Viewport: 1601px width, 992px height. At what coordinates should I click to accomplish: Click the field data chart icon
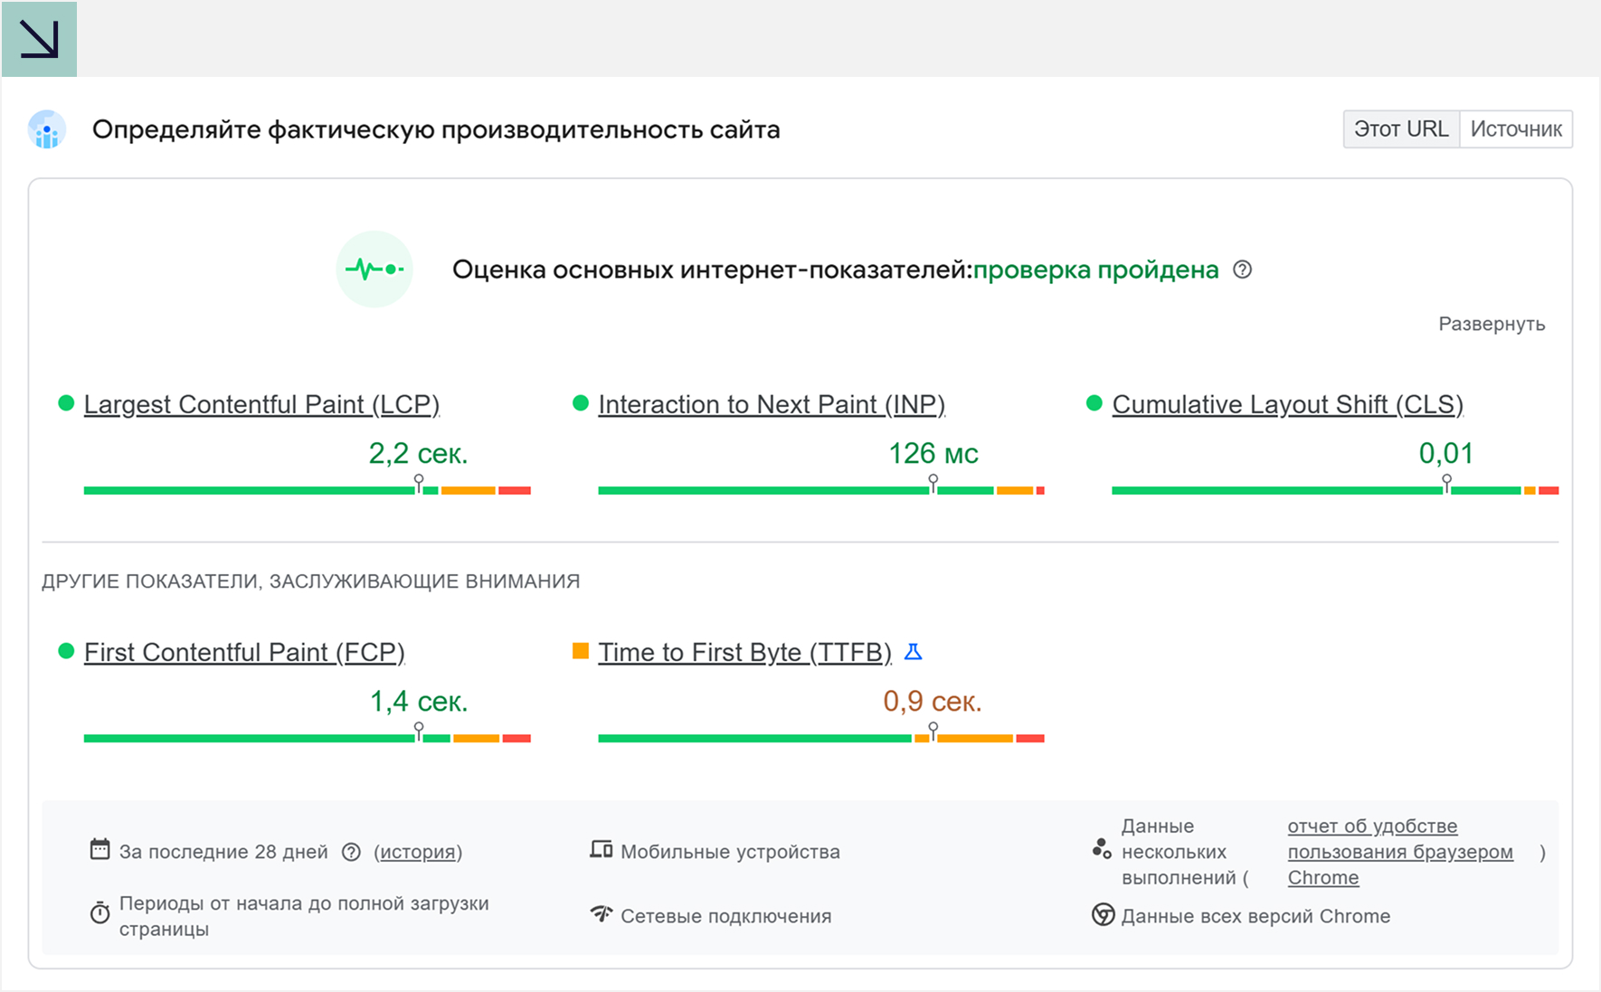click(47, 130)
